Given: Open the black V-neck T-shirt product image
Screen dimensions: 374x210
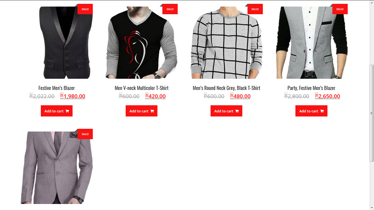Looking at the screenshot, I should tap(142, 43).
